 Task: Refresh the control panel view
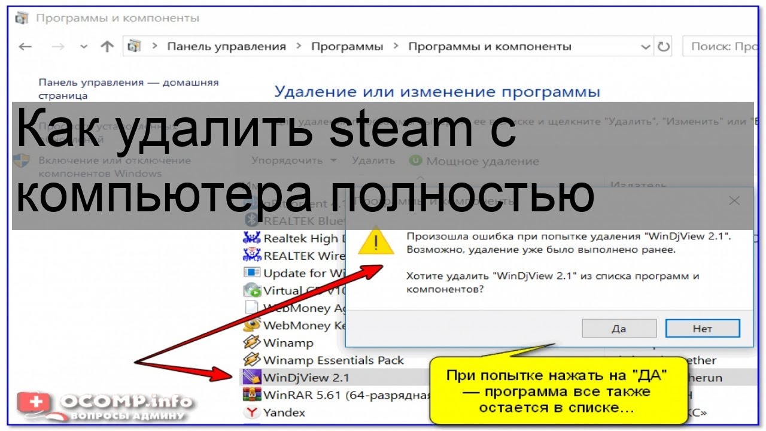point(663,47)
